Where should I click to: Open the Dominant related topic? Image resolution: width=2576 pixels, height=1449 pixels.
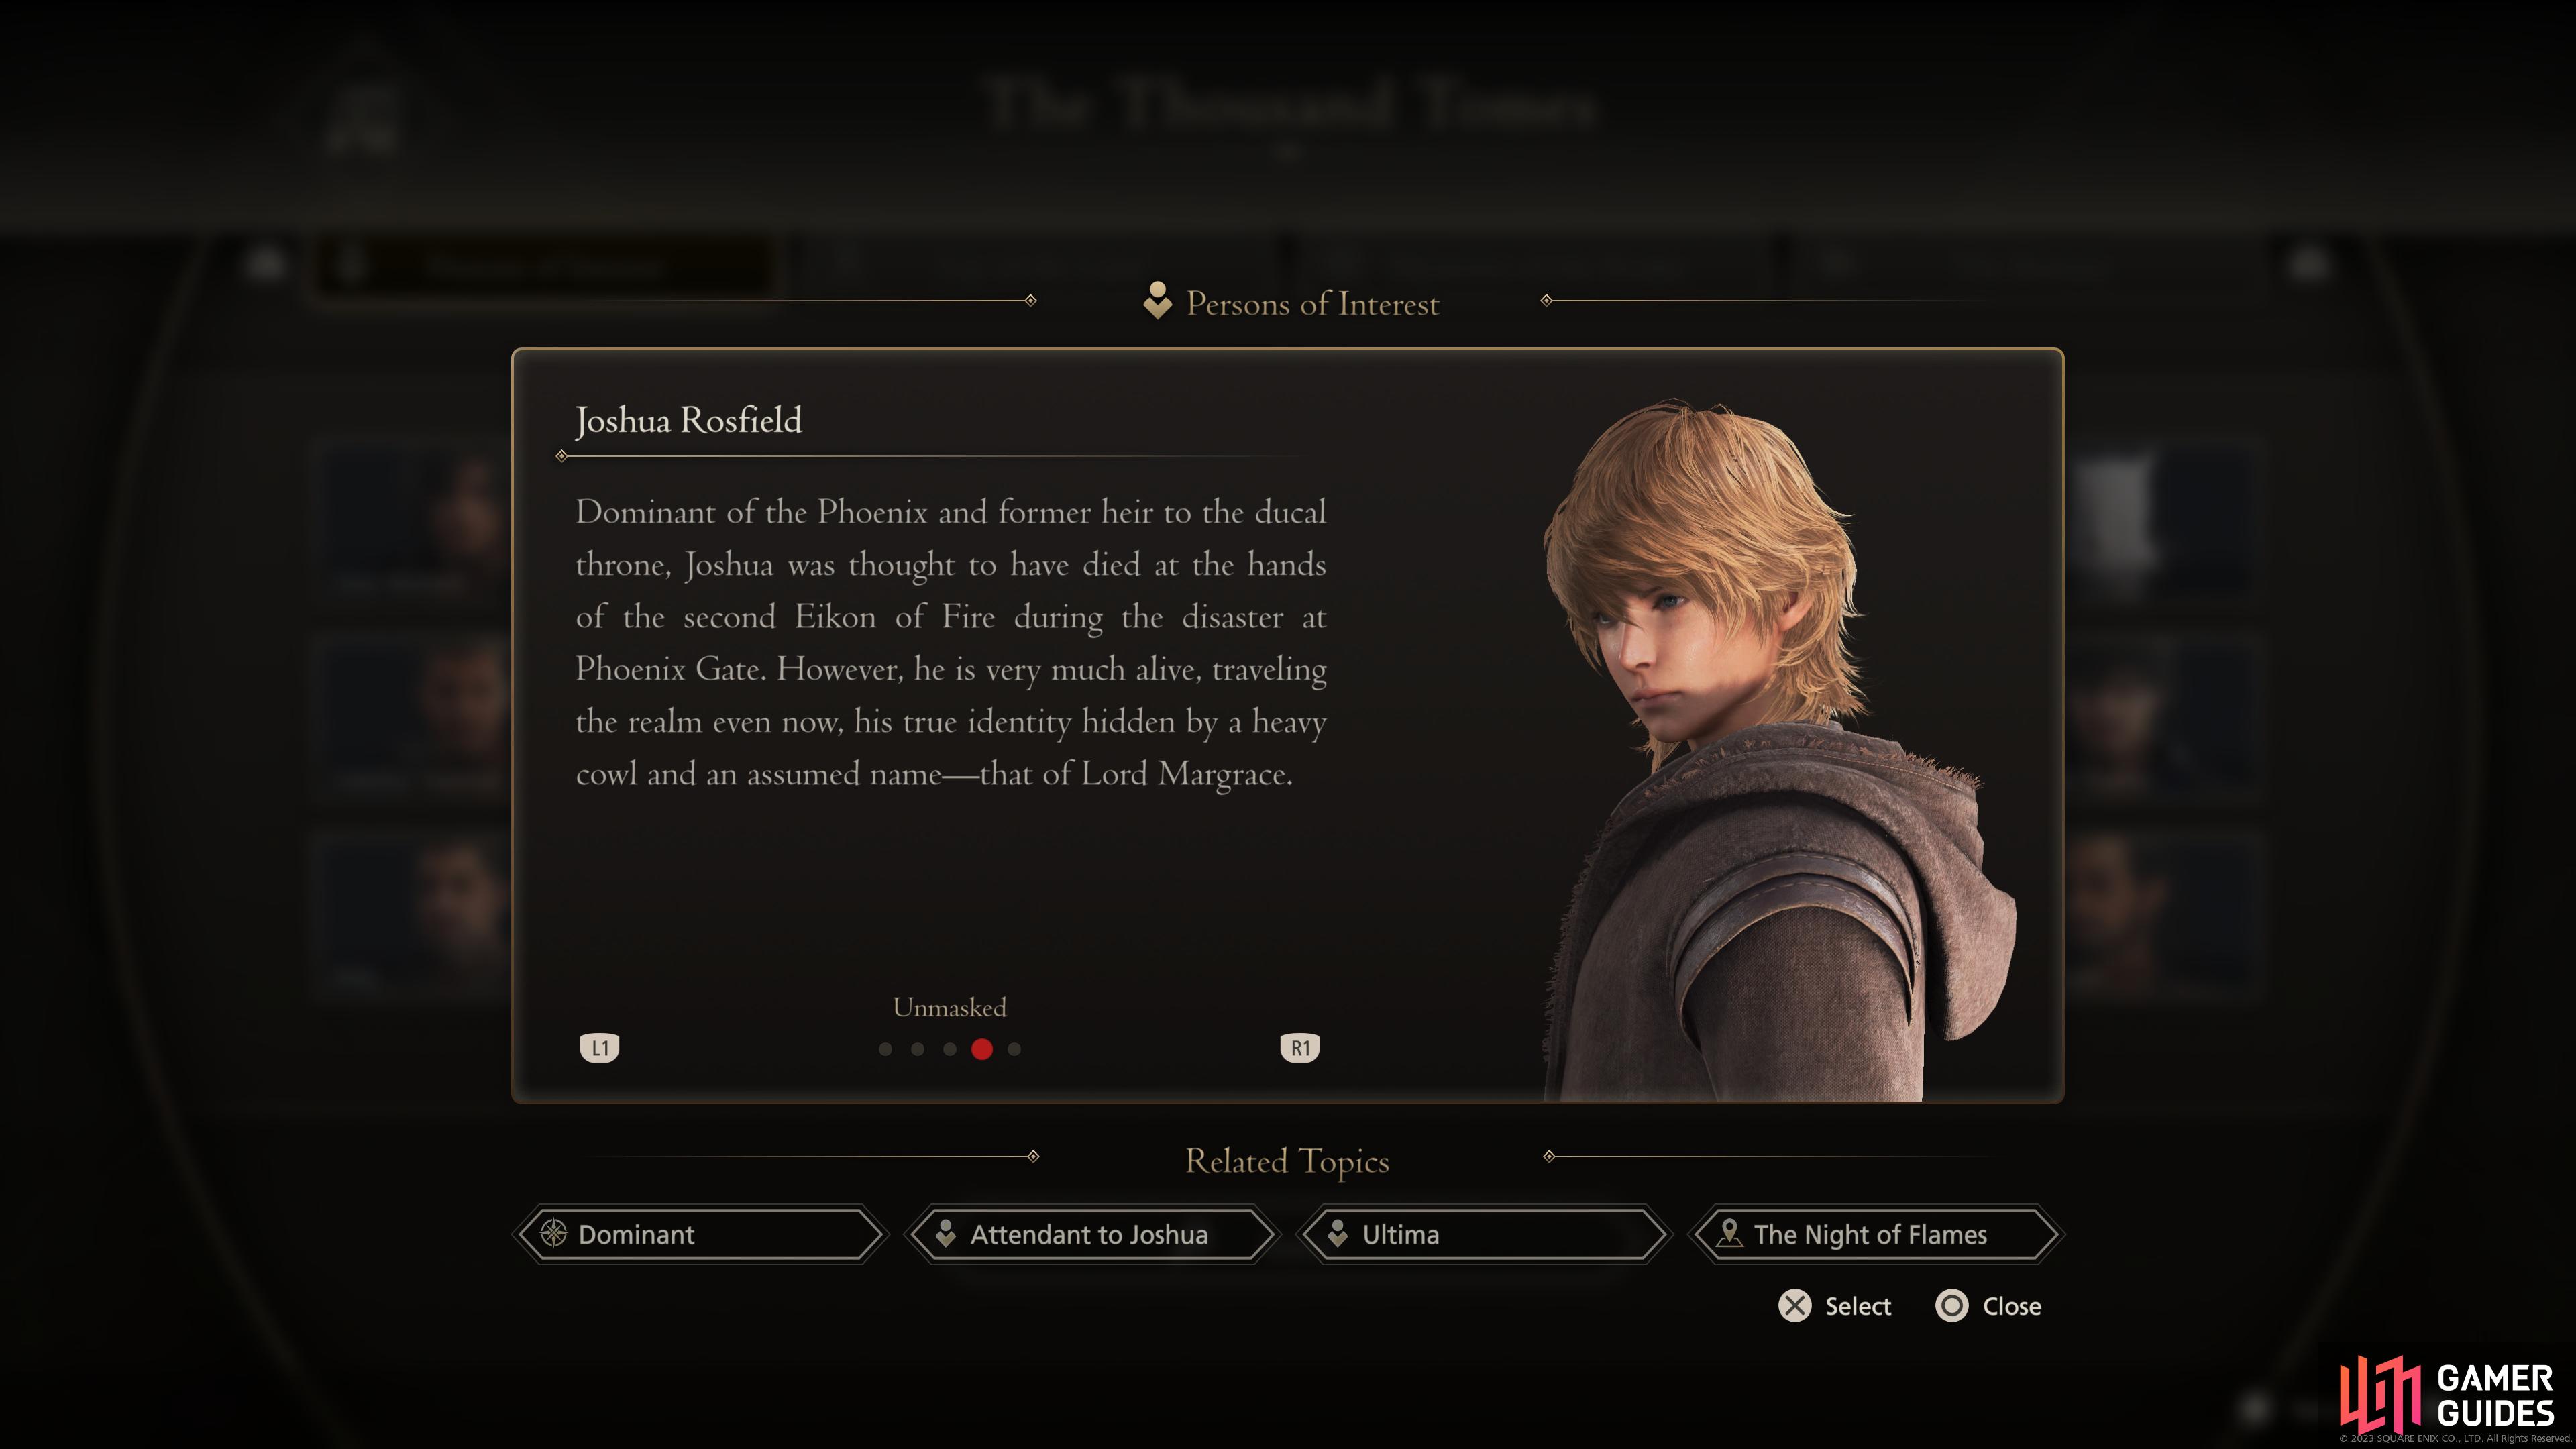[700, 1234]
